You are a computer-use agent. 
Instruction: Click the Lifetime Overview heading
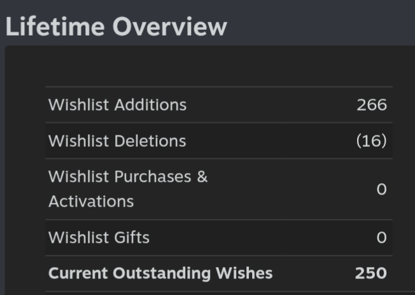pos(116,27)
